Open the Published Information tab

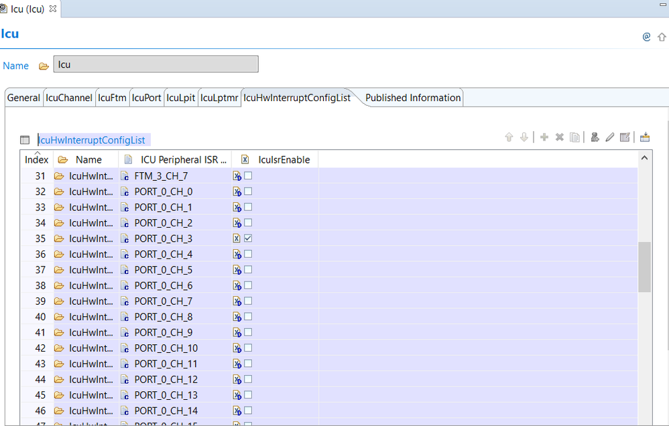pos(413,98)
